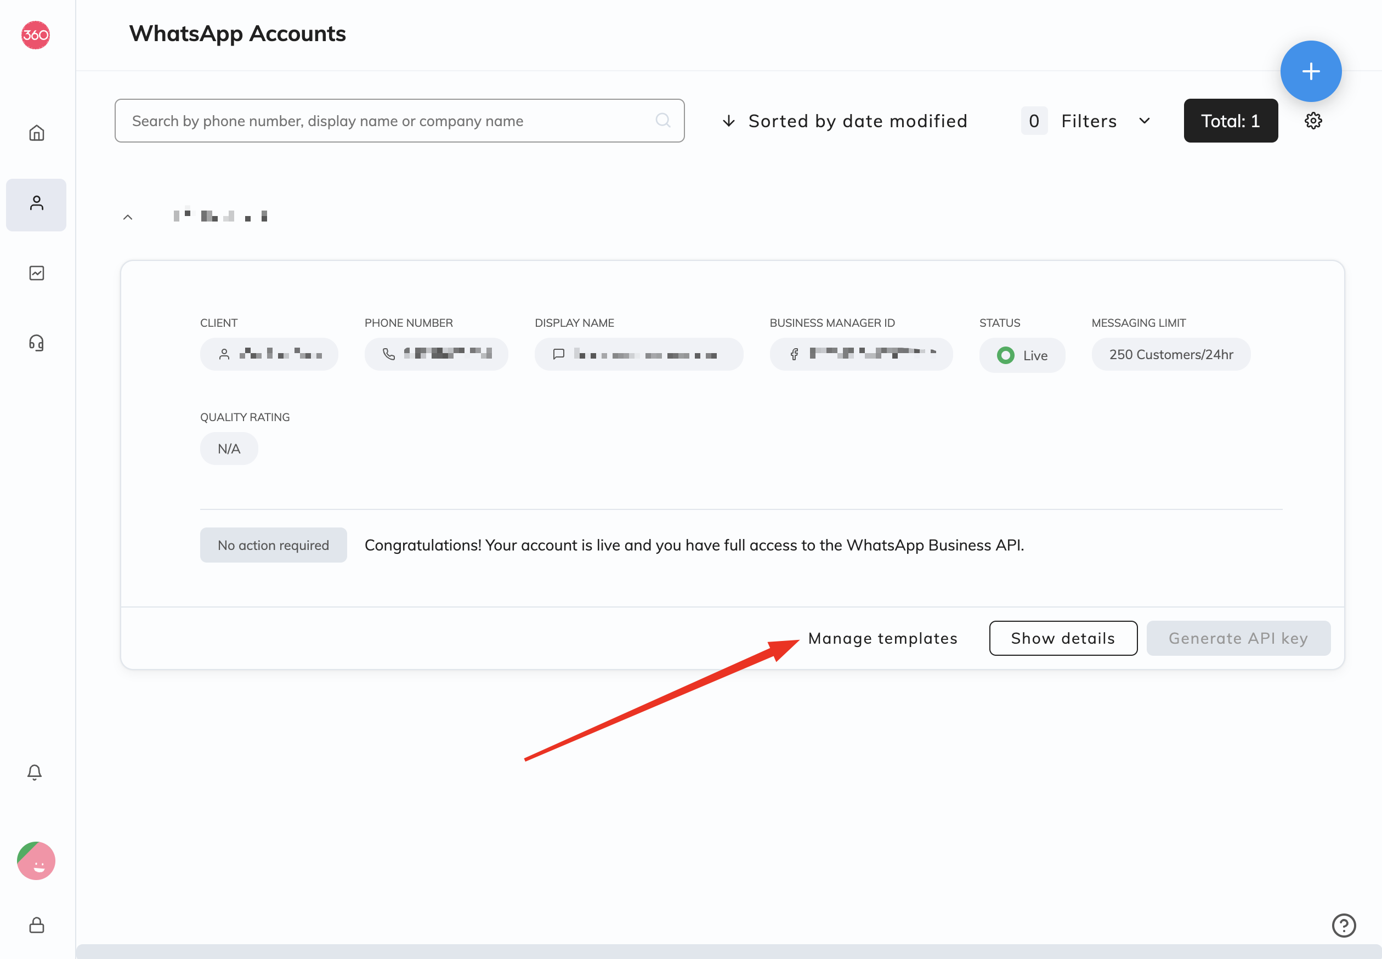Screen dimensions: 1382x959
Task: Click Manage templates link
Action: (x=882, y=638)
